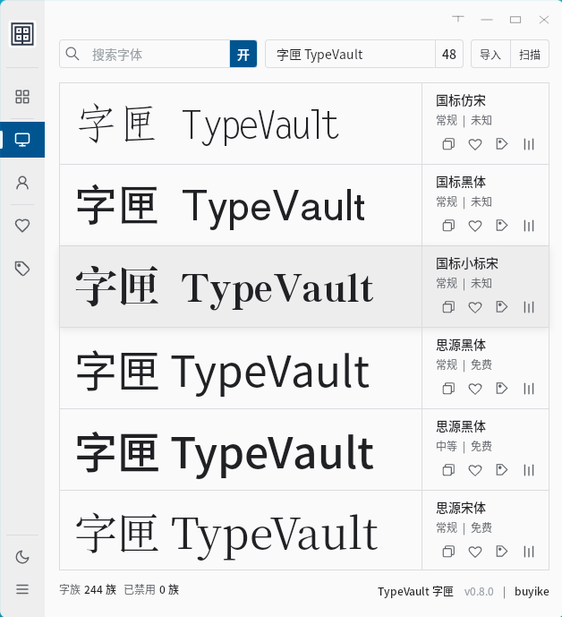Select the 国标仿宋 font preview
Image resolution: width=562 pixels, height=617 pixels.
(x=241, y=124)
